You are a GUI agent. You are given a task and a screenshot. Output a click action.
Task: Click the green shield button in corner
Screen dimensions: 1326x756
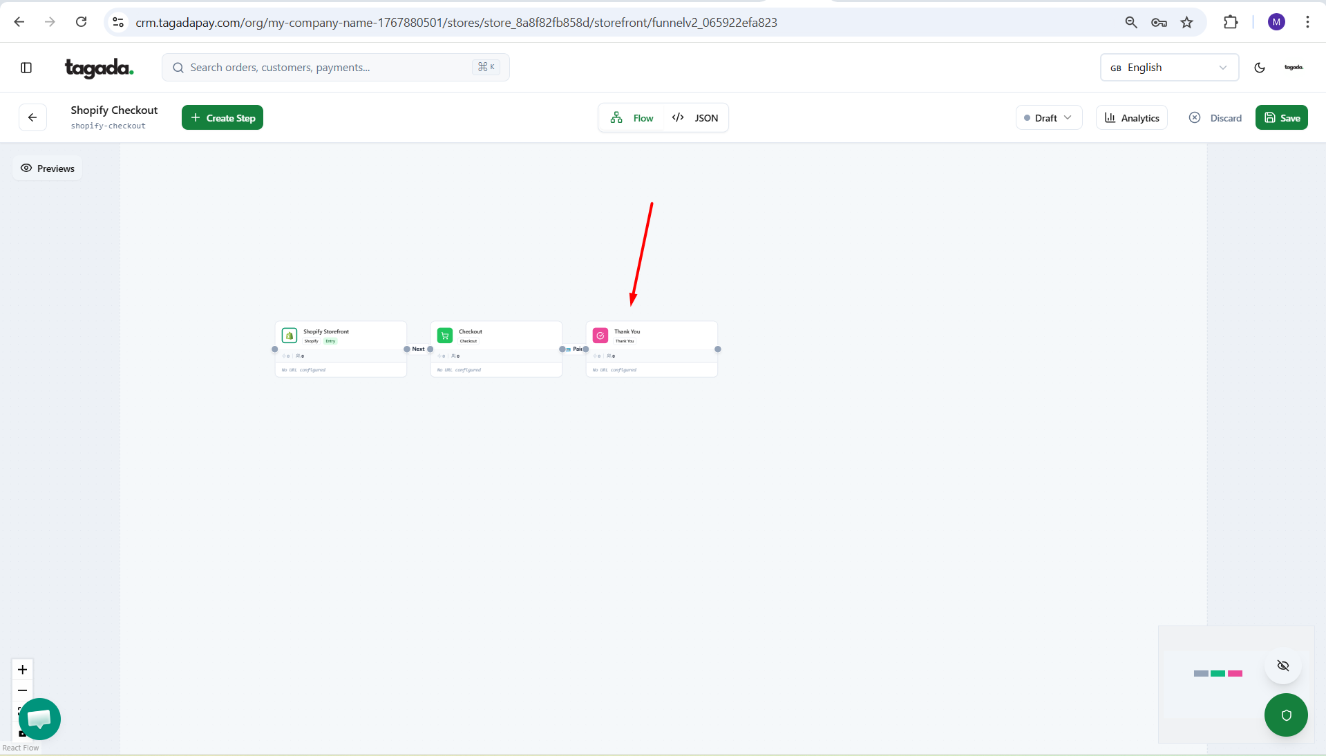click(x=1286, y=715)
